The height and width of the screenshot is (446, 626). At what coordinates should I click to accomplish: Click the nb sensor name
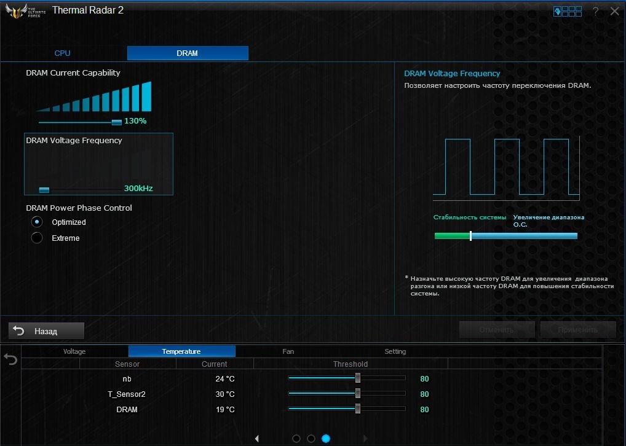pyautogui.click(x=127, y=378)
